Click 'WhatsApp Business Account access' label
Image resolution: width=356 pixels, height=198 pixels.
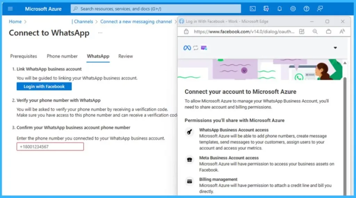click(234, 130)
